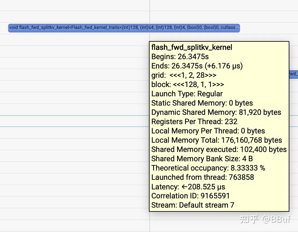Click the Registers Per Thread: 232 line
Viewport: 298px width, 232px height.
(x=194, y=122)
